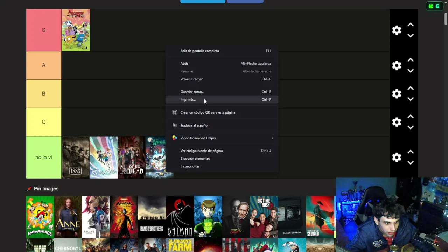This screenshot has height=252, width=448.
Task: Choose 'Imprimir...' in the context menu
Action: (222, 100)
